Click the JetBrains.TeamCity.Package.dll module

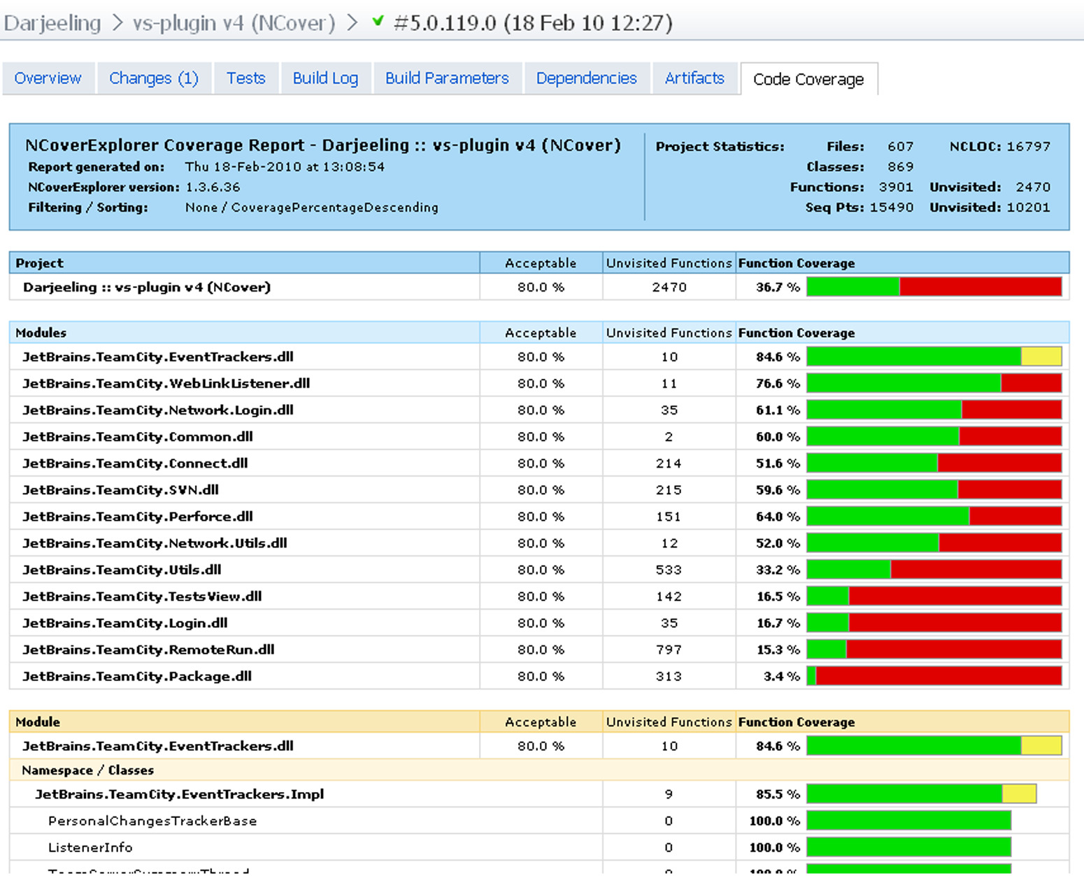pyautogui.click(x=136, y=676)
